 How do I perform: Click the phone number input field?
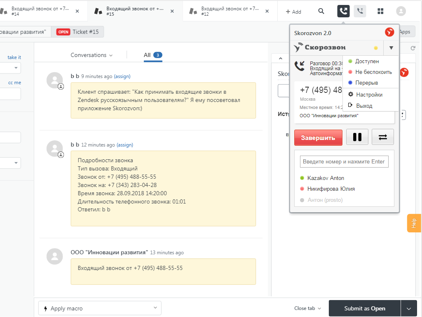tap(344, 161)
